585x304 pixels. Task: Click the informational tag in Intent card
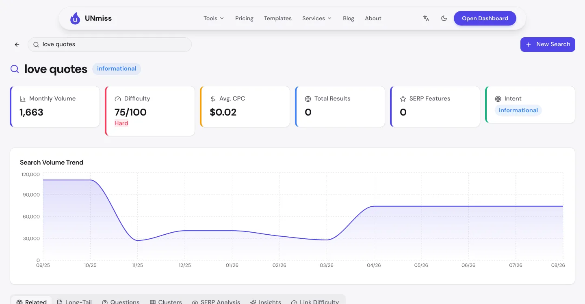[x=518, y=110]
